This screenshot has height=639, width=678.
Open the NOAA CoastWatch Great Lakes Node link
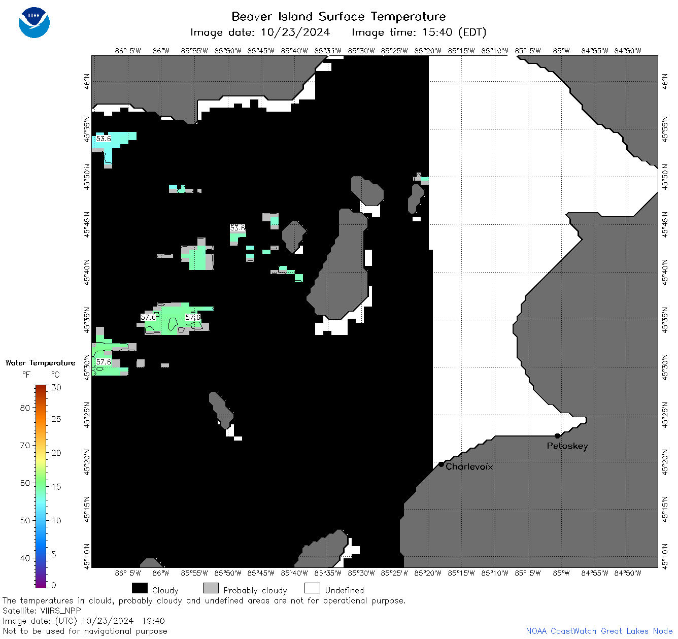click(x=599, y=631)
